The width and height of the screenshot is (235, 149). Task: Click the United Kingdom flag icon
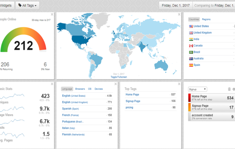click(x=191, y=33)
